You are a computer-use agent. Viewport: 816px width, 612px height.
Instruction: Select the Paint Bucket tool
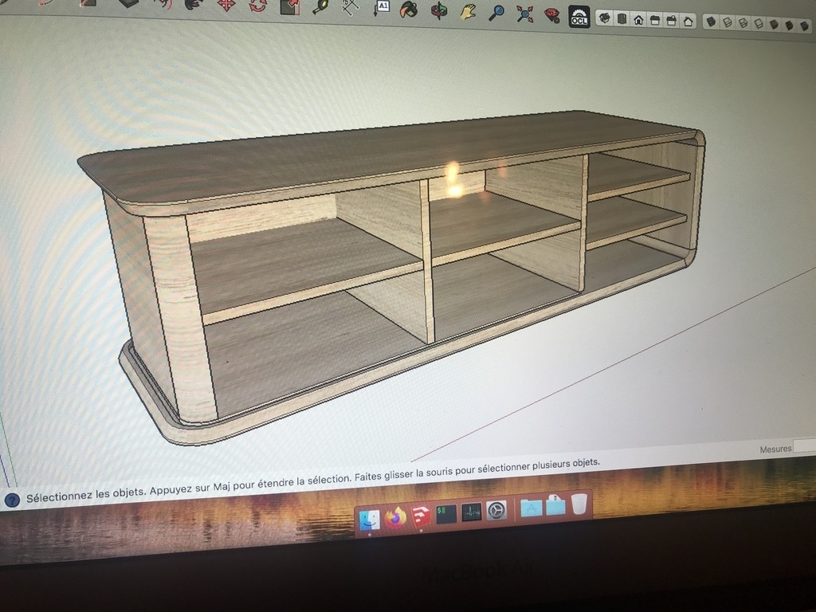click(409, 10)
